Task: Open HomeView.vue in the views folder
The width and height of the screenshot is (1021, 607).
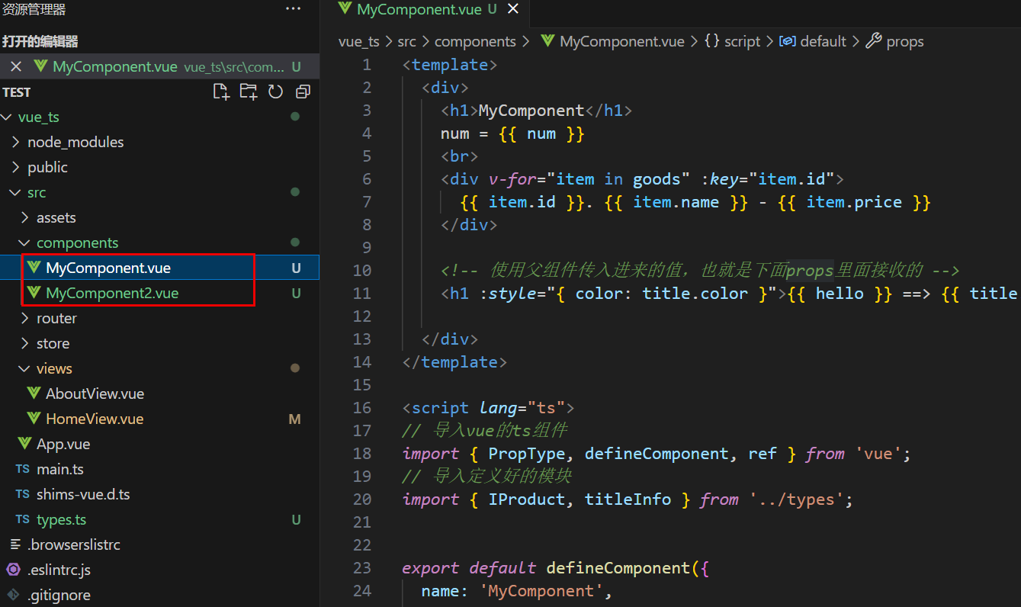Action: click(159, 419)
